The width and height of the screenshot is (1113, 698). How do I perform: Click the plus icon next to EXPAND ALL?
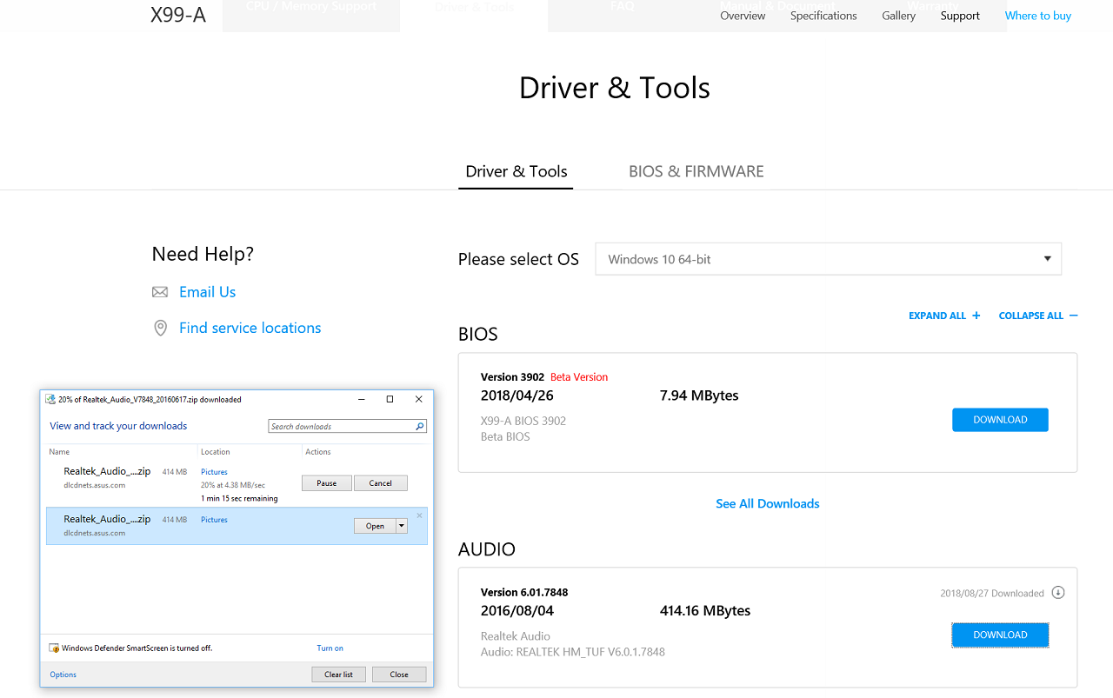976,316
